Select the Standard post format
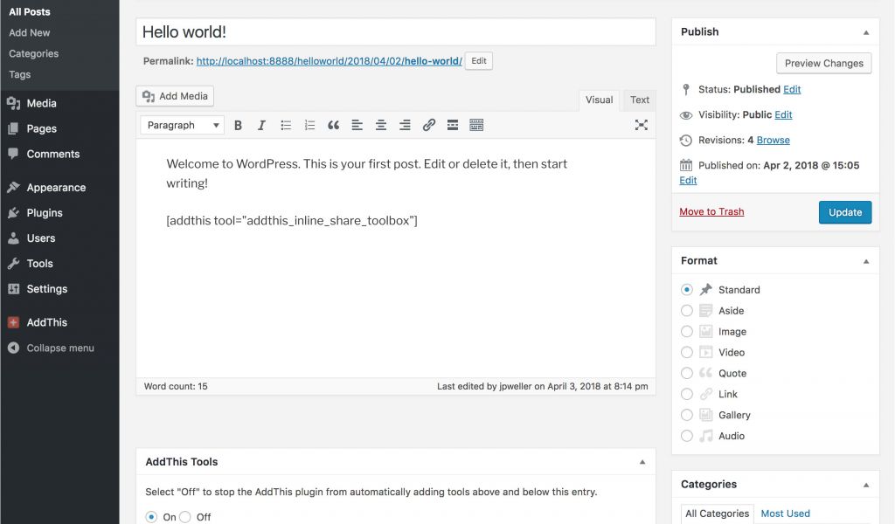 pyautogui.click(x=687, y=290)
